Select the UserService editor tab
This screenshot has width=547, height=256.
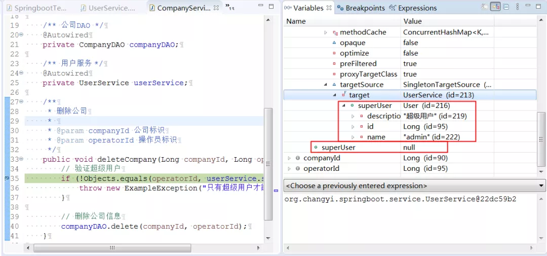click(108, 8)
